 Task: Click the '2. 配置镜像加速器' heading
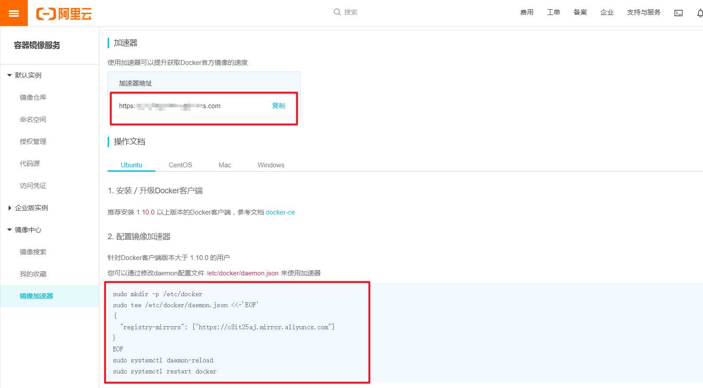pos(139,237)
